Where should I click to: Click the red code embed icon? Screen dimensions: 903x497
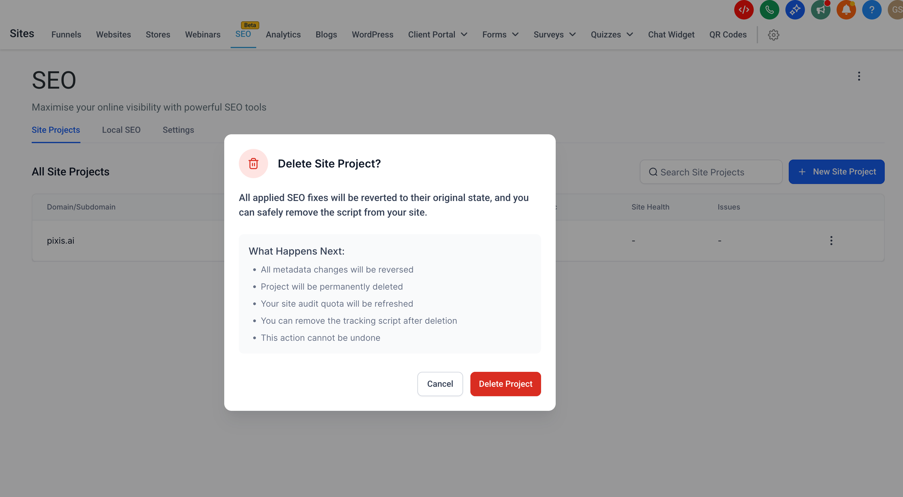tap(743, 10)
